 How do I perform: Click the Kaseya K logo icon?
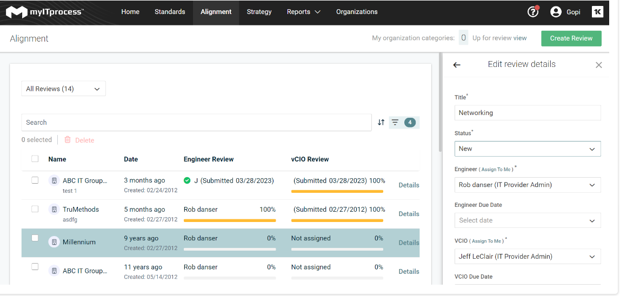[597, 12]
